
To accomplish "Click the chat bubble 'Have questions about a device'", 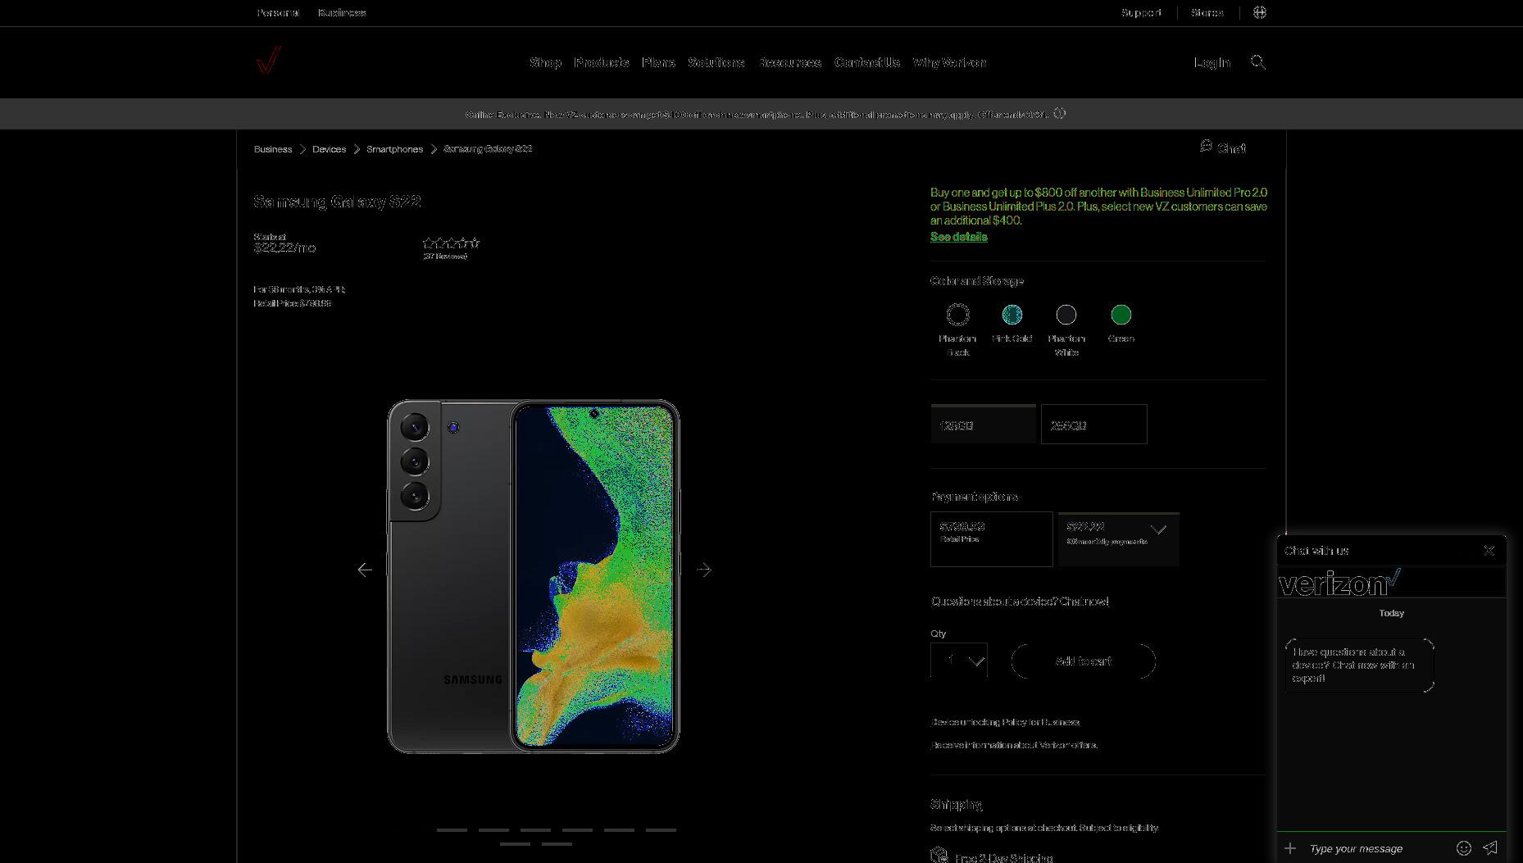I will point(1359,665).
